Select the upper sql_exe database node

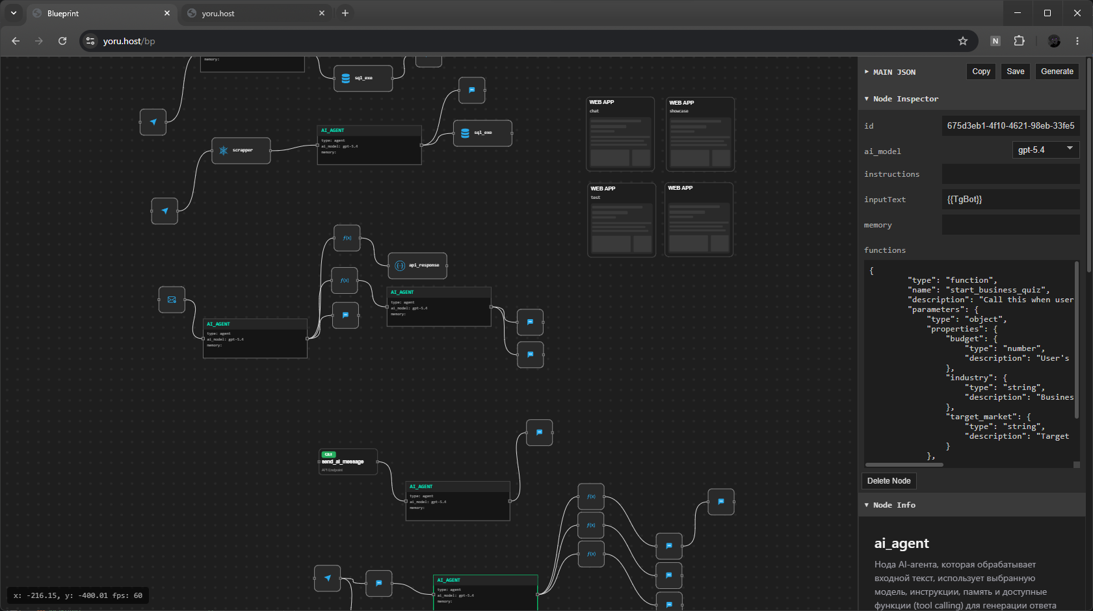[363, 78]
